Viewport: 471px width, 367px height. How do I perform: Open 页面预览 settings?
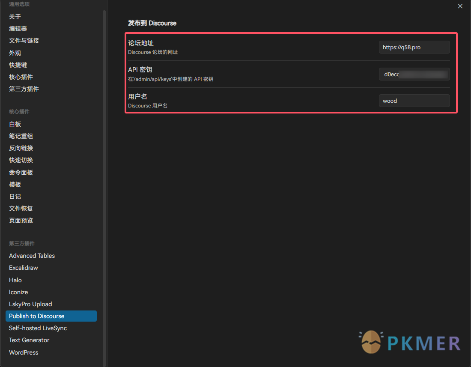21,221
